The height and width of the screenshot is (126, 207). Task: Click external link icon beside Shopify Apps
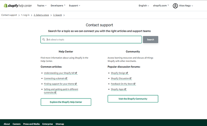click(125, 89)
